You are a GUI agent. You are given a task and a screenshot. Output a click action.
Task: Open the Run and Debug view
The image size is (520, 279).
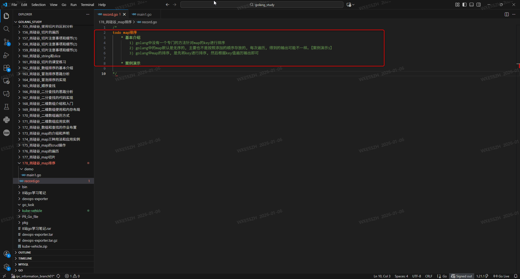[x=6, y=55]
